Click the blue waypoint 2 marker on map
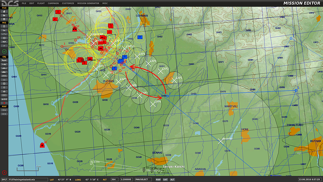 (x=168, y=96)
